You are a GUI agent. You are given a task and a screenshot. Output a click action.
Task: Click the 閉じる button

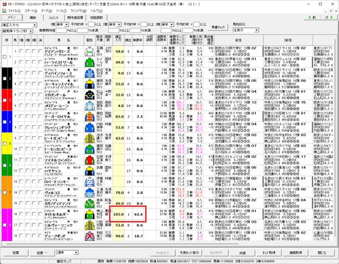tap(322, 252)
